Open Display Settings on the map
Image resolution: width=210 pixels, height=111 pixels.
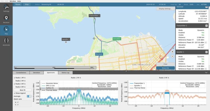(165, 9)
